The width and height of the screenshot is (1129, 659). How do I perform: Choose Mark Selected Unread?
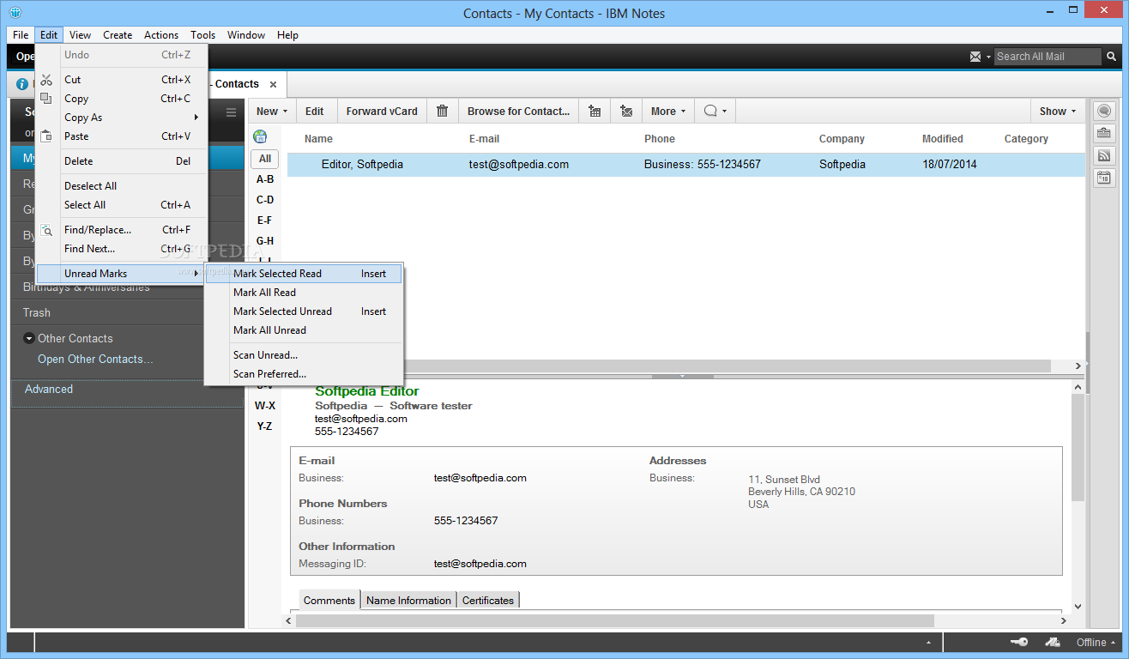[x=304, y=311]
